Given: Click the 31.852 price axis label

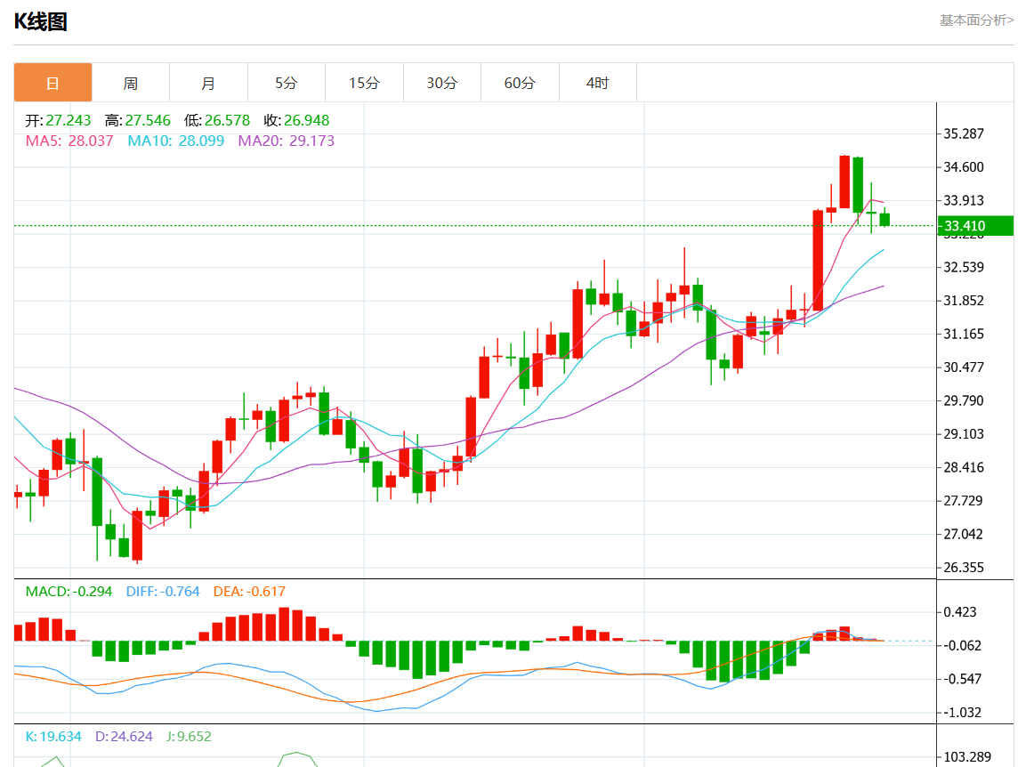Looking at the screenshot, I should [x=964, y=301].
